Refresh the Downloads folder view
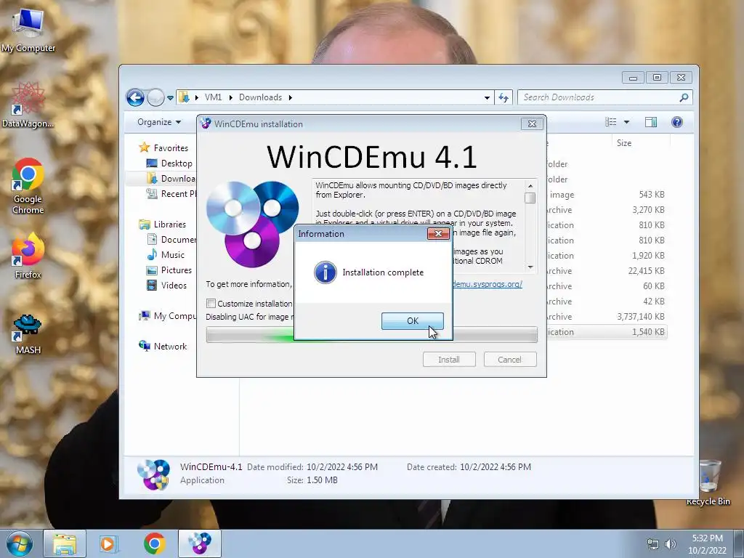The image size is (744, 558). [x=504, y=98]
